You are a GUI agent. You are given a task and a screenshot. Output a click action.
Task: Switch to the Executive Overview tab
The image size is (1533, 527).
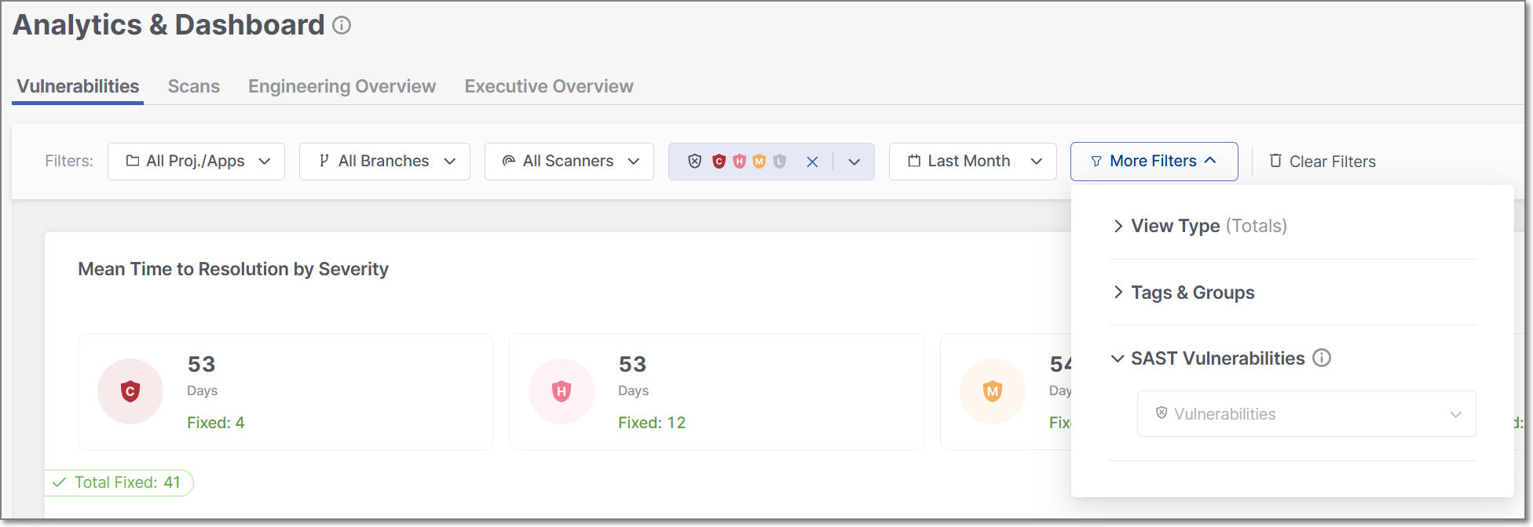point(548,86)
